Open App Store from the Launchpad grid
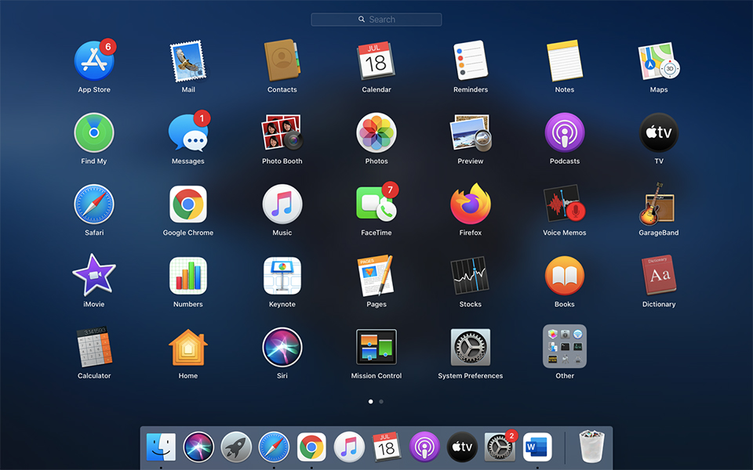753x470 pixels. pos(94,61)
